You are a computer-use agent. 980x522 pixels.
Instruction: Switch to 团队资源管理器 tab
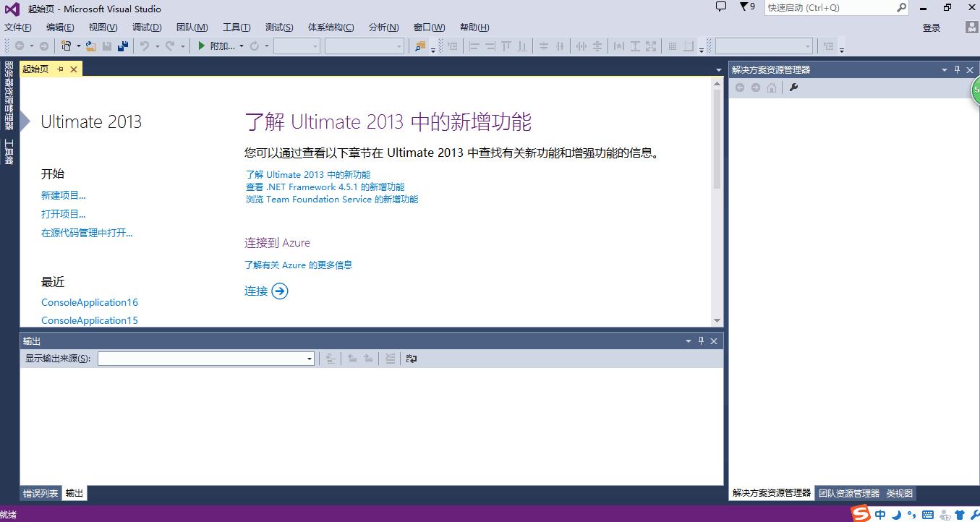849,493
